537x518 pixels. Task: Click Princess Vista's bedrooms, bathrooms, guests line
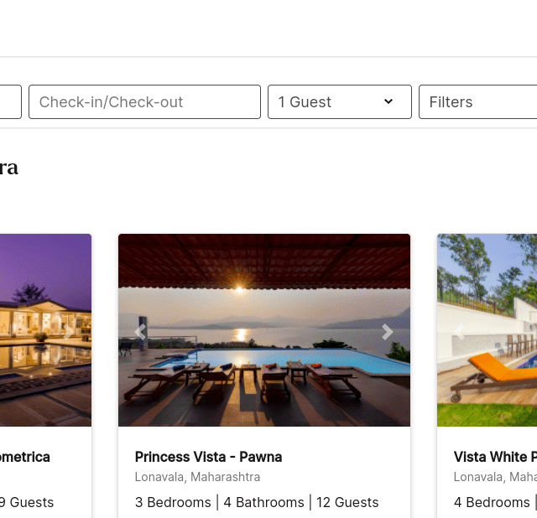tap(257, 502)
